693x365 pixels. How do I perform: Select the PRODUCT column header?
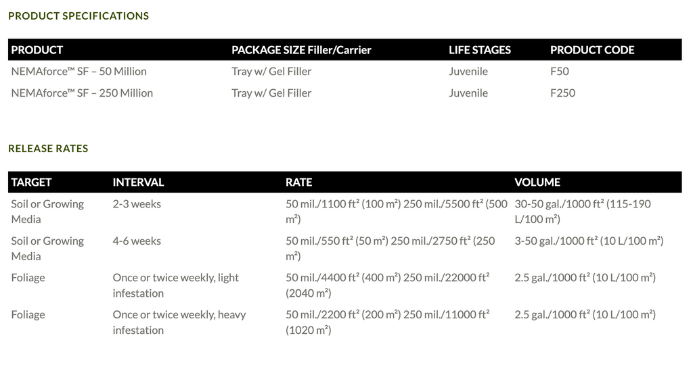[37, 50]
